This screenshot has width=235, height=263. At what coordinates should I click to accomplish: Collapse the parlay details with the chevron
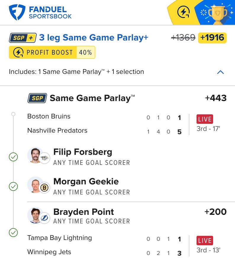pos(220,72)
